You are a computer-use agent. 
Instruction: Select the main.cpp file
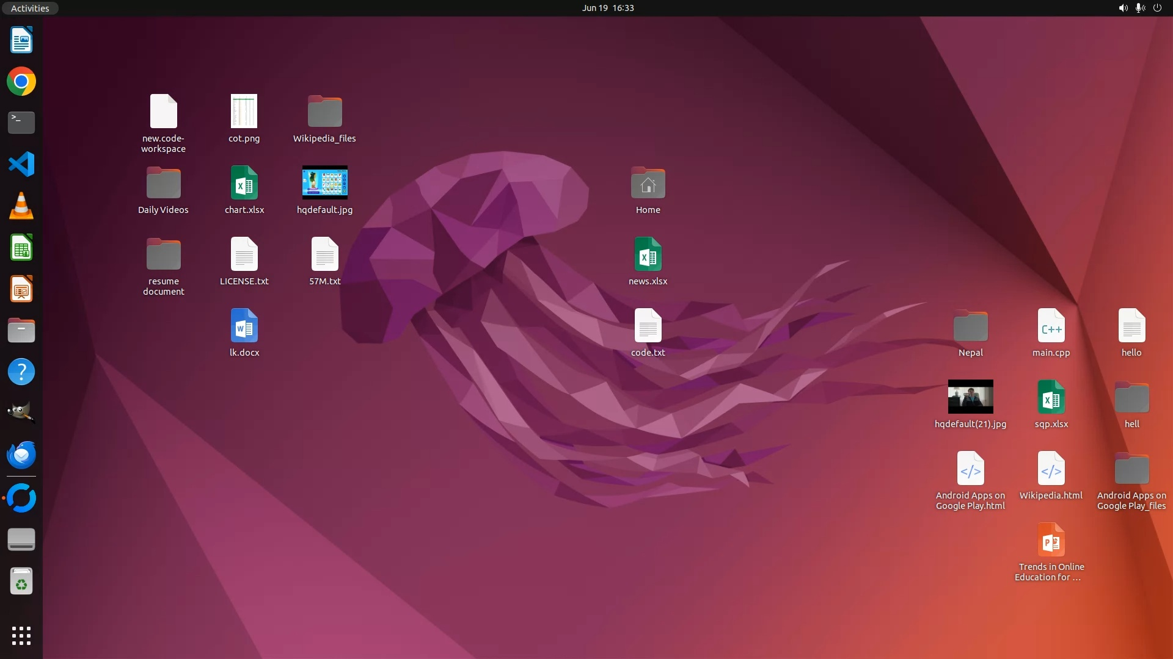1051,326
